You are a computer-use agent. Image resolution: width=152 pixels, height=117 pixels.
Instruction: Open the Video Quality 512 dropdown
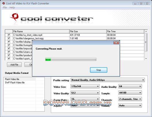coord(85,93)
